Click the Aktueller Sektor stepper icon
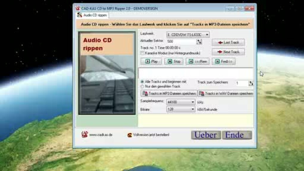Viewport: 304px width, 171px height. [199, 42]
